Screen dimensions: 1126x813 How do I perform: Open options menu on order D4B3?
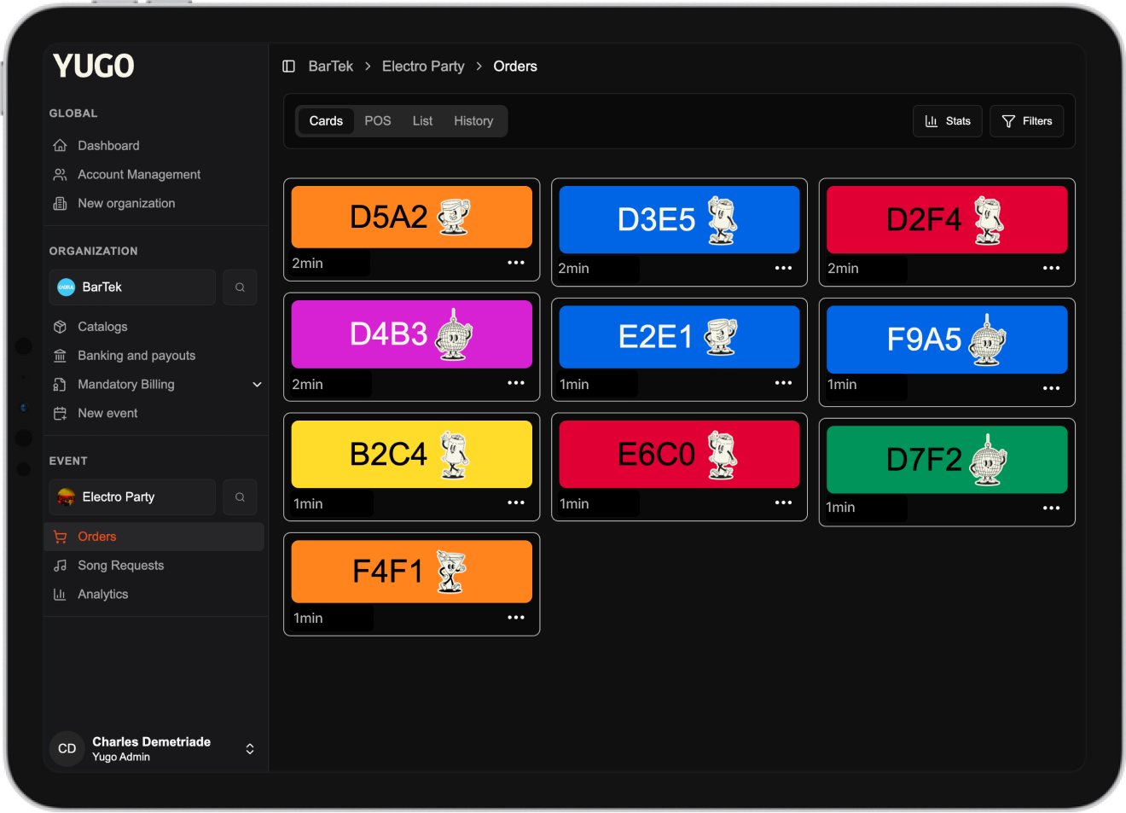pyautogui.click(x=516, y=383)
